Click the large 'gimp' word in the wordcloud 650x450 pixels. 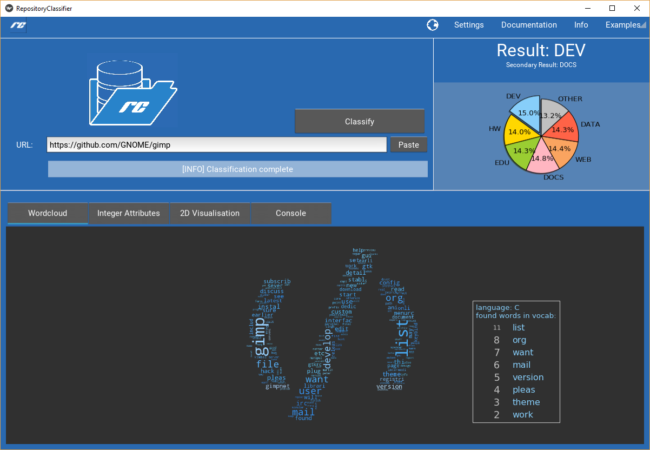pyautogui.click(x=260, y=337)
